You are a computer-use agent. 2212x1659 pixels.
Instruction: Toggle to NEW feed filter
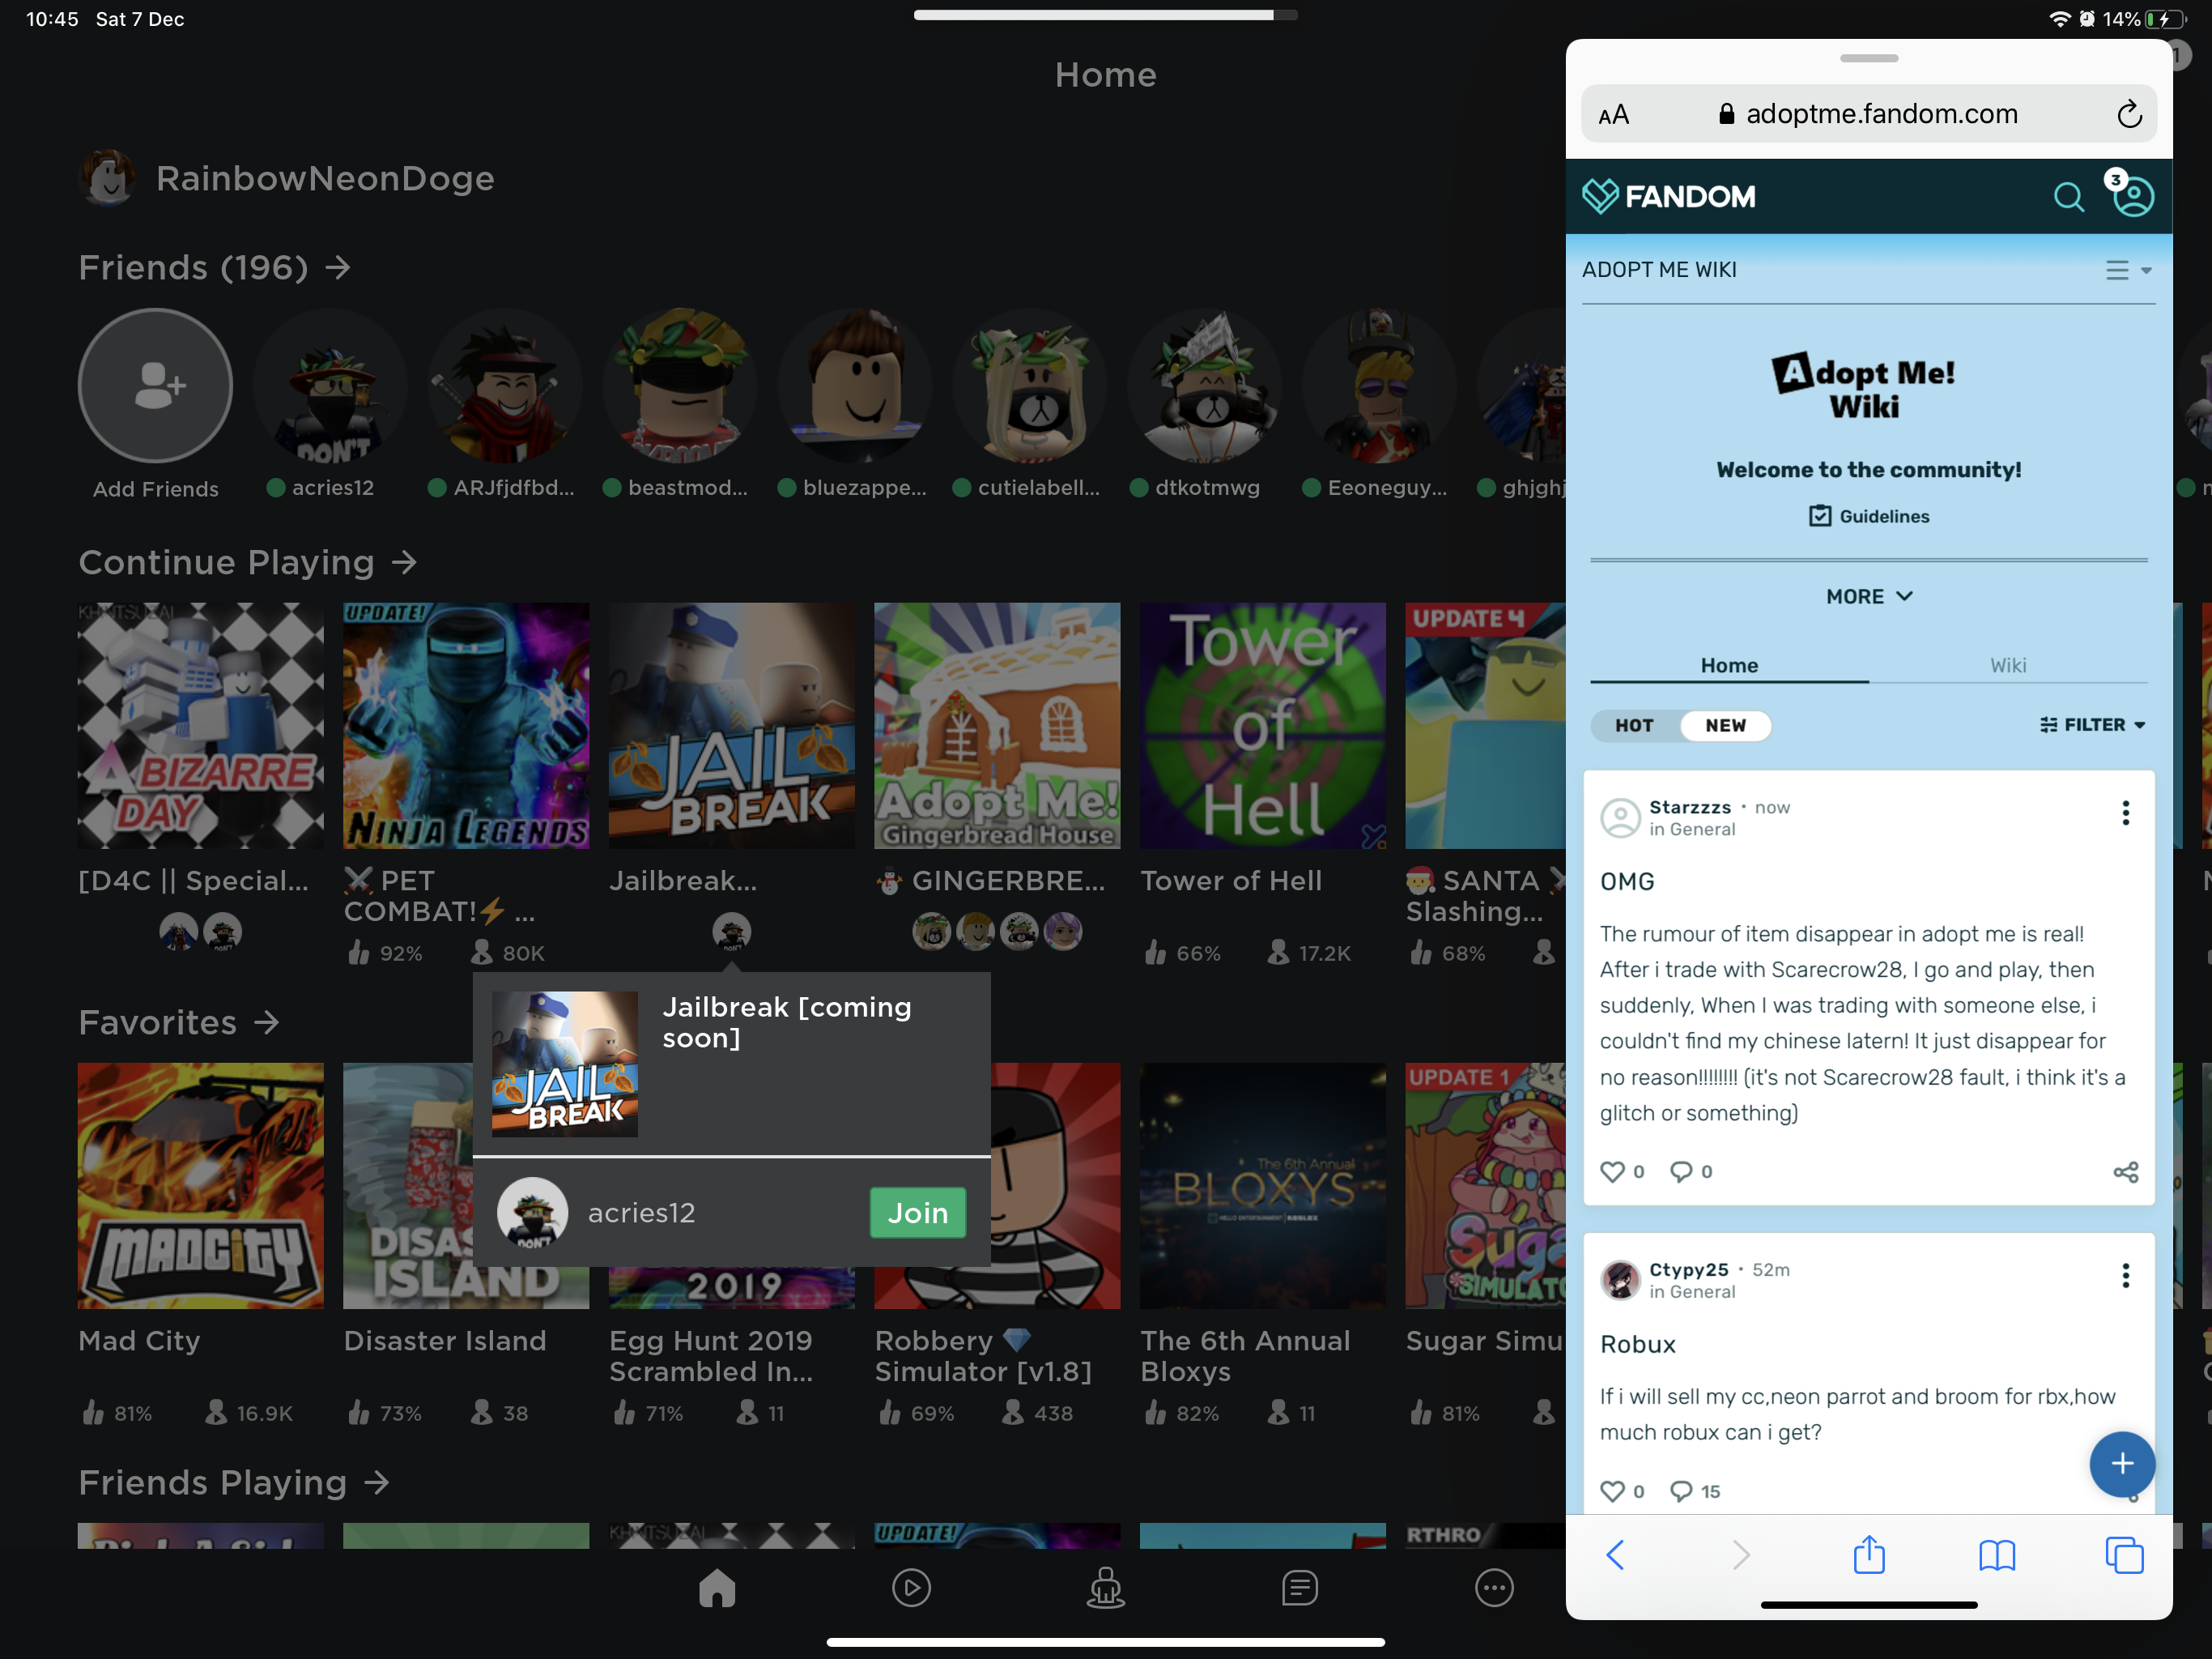click(x=1726, y=727)
